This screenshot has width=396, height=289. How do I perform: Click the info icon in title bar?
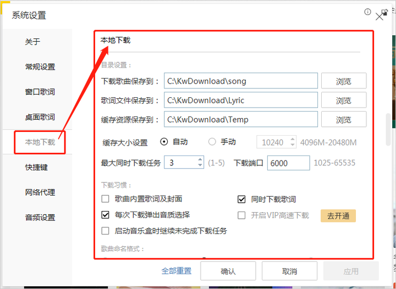coord(367,12)
